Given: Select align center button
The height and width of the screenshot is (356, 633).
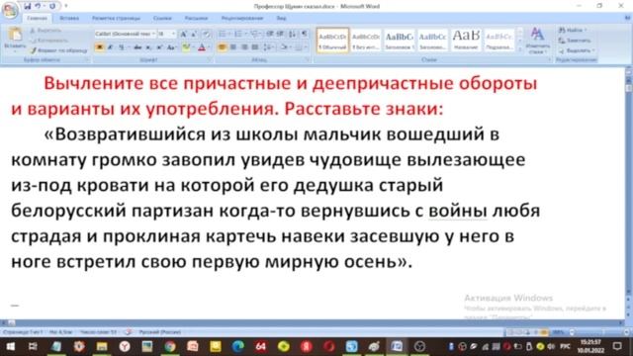Looking at the screenshot, I should click(x=233, y=47).
